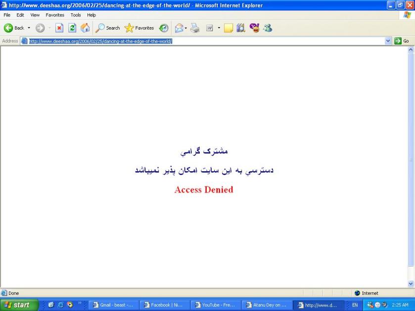Click the Windows Messenger toolbar icon
Viewport: 415px width, 311px height.
[268, 28]
